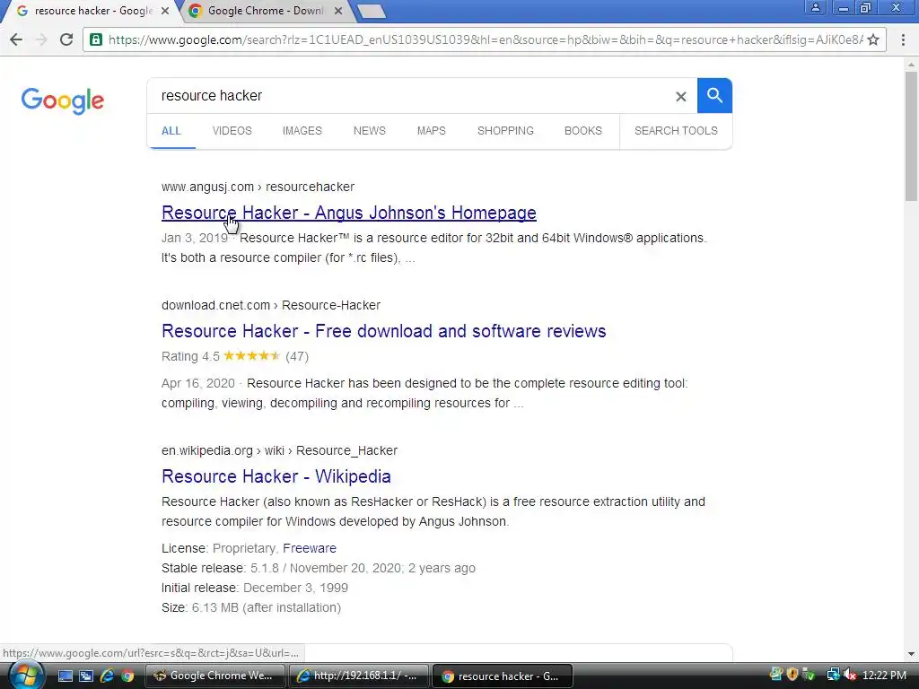Switch to Google Chrome Download tab
Screen dimensions: 919x689
pyautogui.click(x=264, y=11)
